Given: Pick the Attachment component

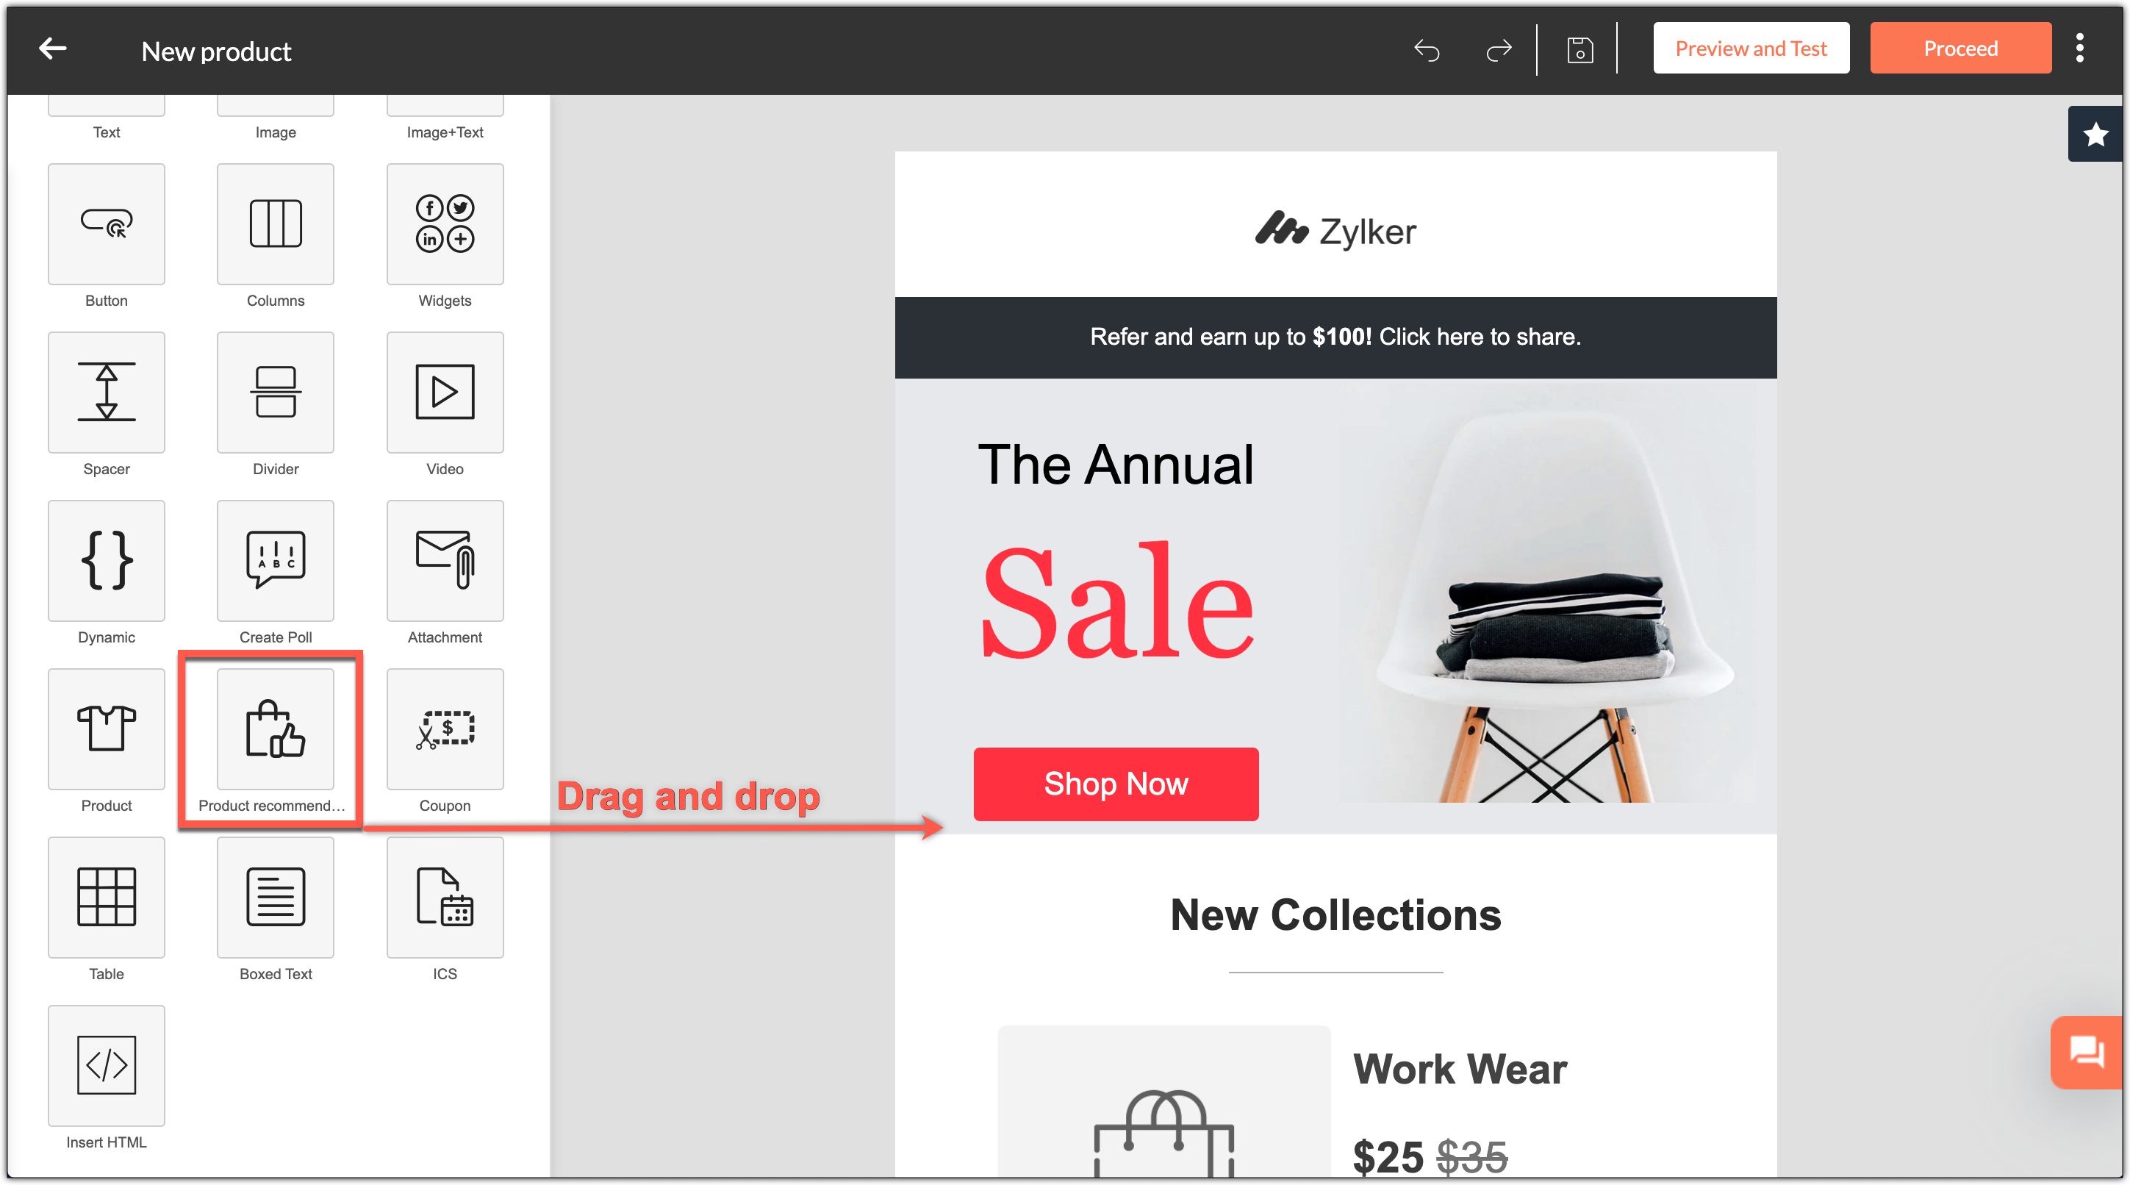Looking at the screenshot, I should pyautogui.click(x=445, y=561).
